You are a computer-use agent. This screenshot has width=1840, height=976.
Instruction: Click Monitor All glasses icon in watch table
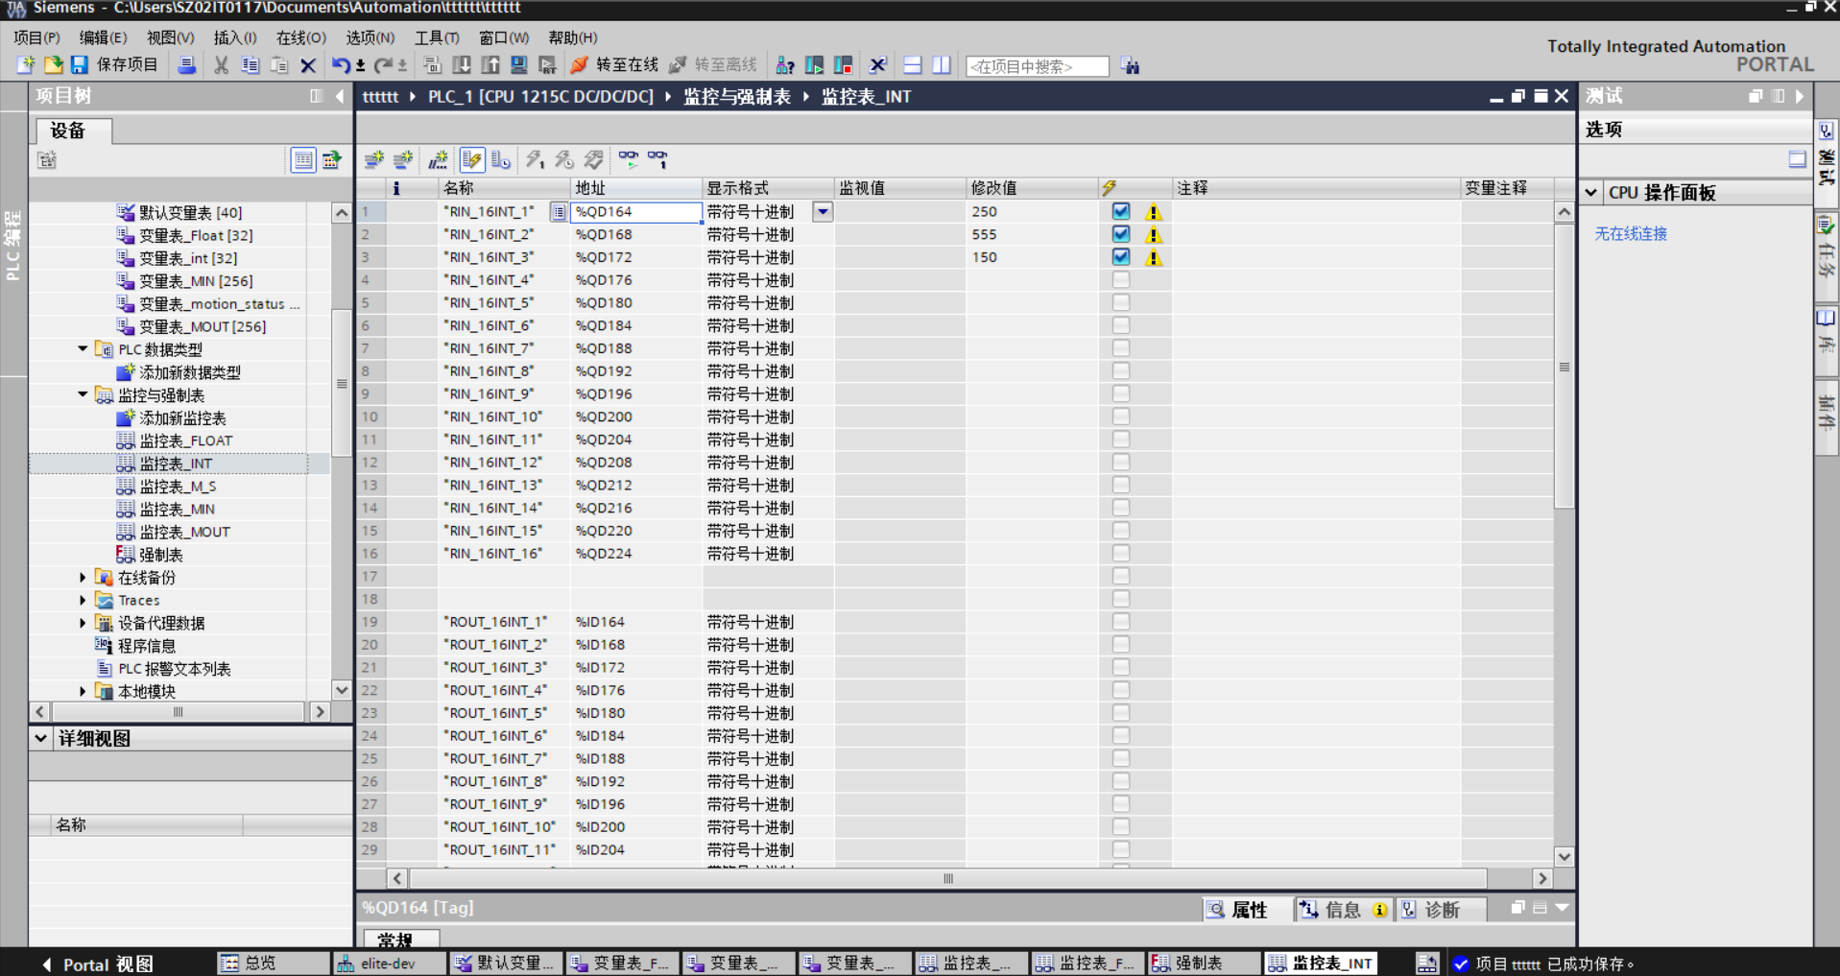tap(628, 159)
